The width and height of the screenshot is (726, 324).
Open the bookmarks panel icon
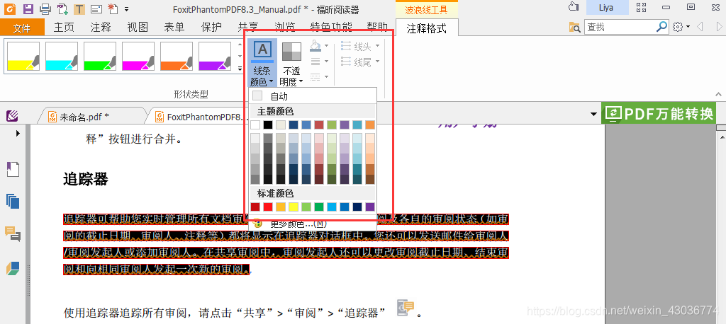[13, 169]
